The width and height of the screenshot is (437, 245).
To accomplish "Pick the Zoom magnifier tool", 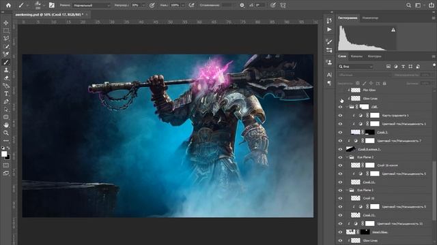I will pos(6,133).
